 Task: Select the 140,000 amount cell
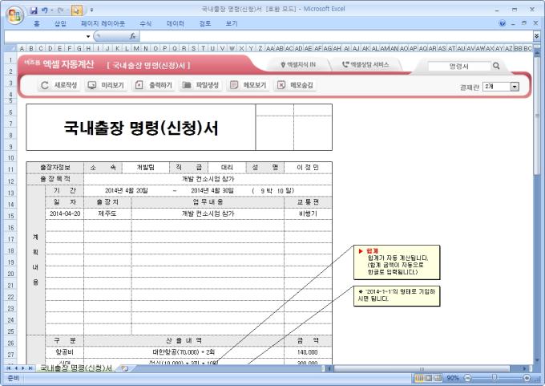[x=307, y=352]
